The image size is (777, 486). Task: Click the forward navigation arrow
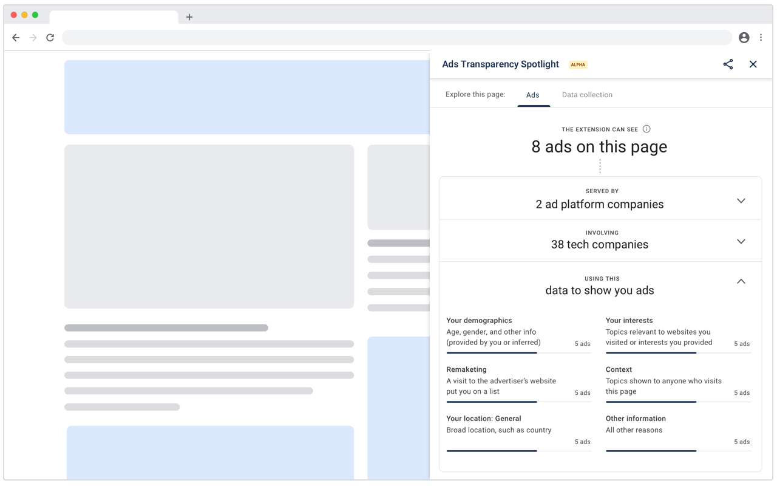[33, 37]
